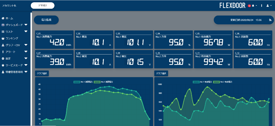275x126 pixels.
Task: Select the C_05 No.1 有効電力 card
Action: click(213, 40)
